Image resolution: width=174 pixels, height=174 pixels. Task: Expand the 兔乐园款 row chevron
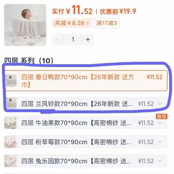pyautogui.click(x=160, y=161)
